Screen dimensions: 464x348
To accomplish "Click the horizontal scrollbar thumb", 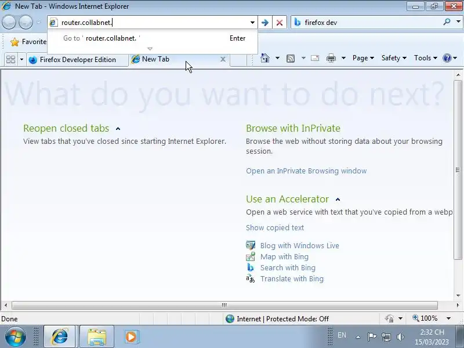I will (x=224, y=305).
